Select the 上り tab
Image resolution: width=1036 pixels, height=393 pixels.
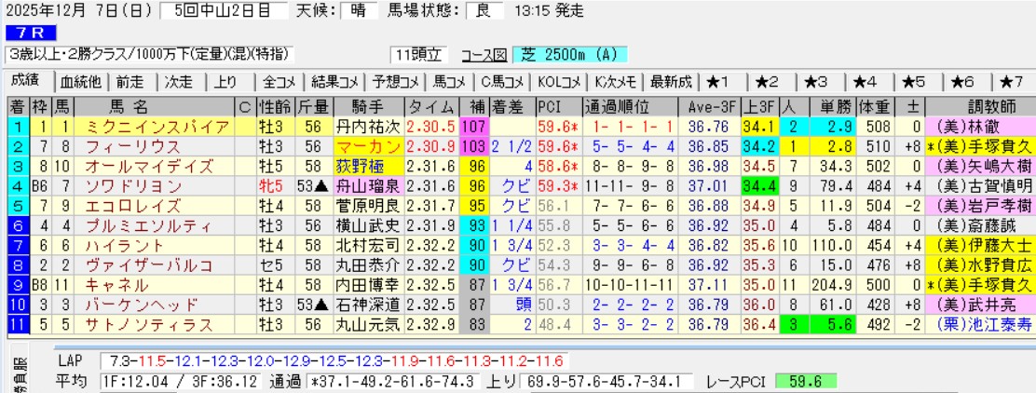click(x=225, y=81)
